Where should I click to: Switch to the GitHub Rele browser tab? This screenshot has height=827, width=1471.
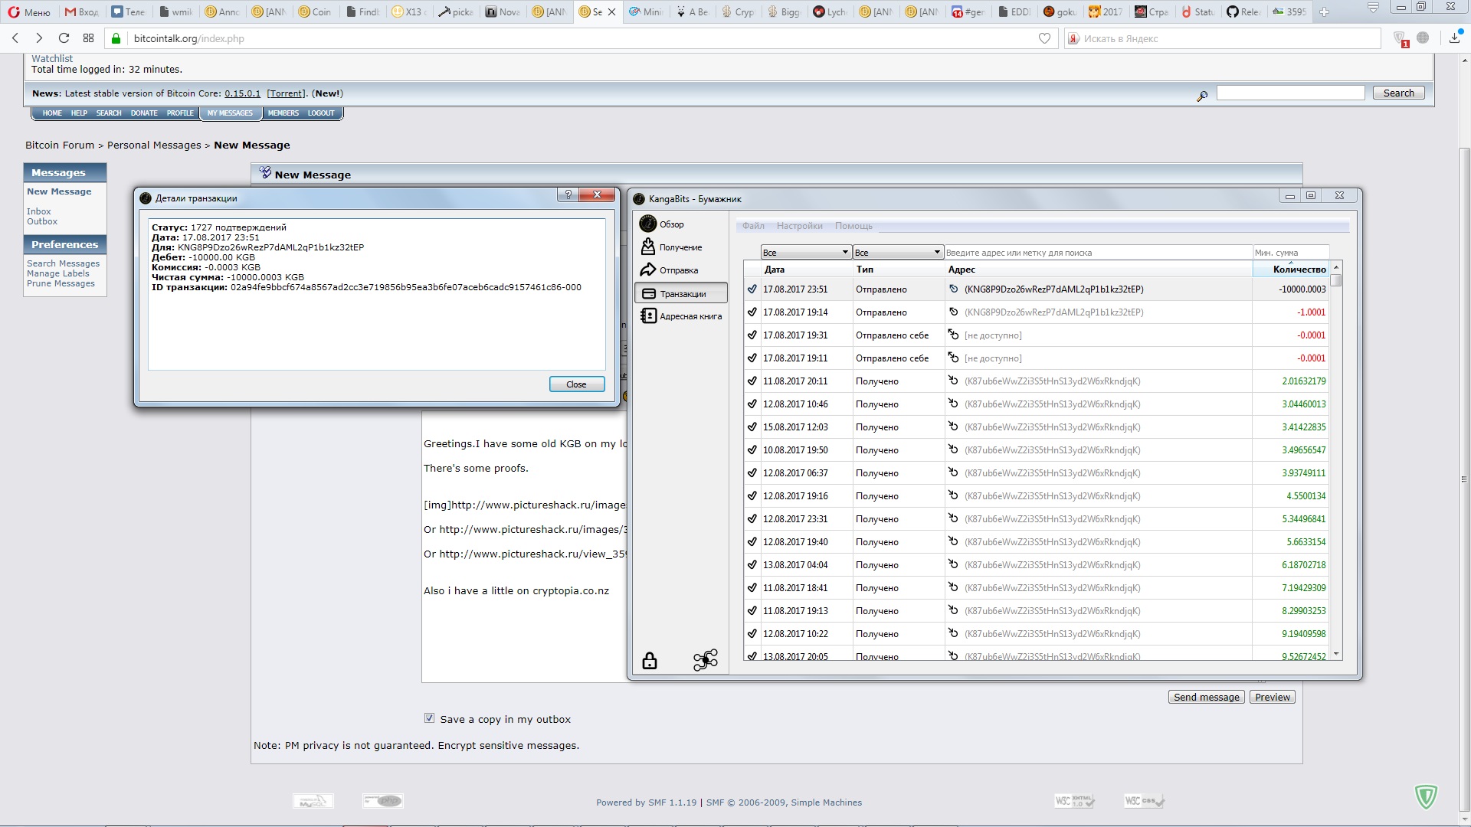1243,11
